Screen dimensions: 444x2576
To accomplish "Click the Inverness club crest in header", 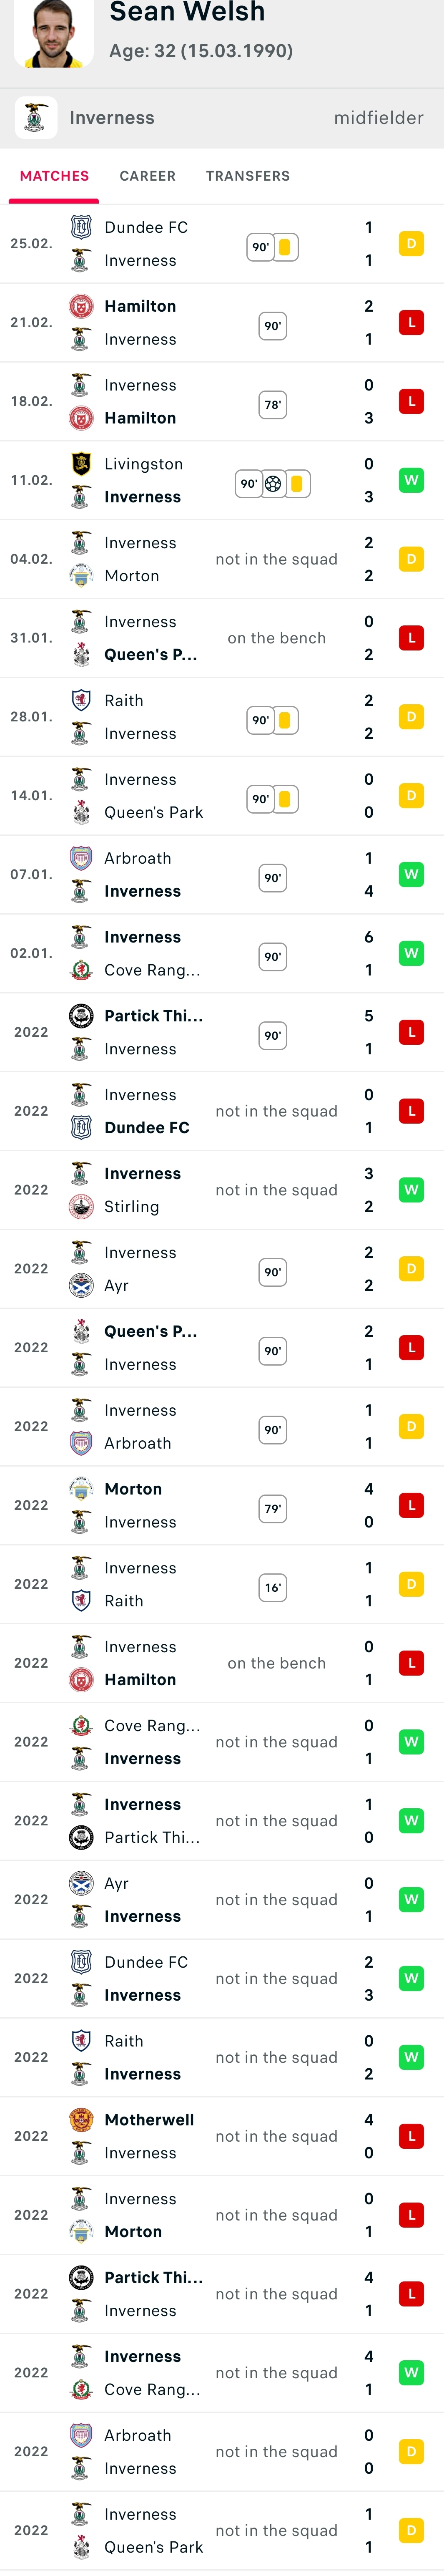I will (36, 118).
